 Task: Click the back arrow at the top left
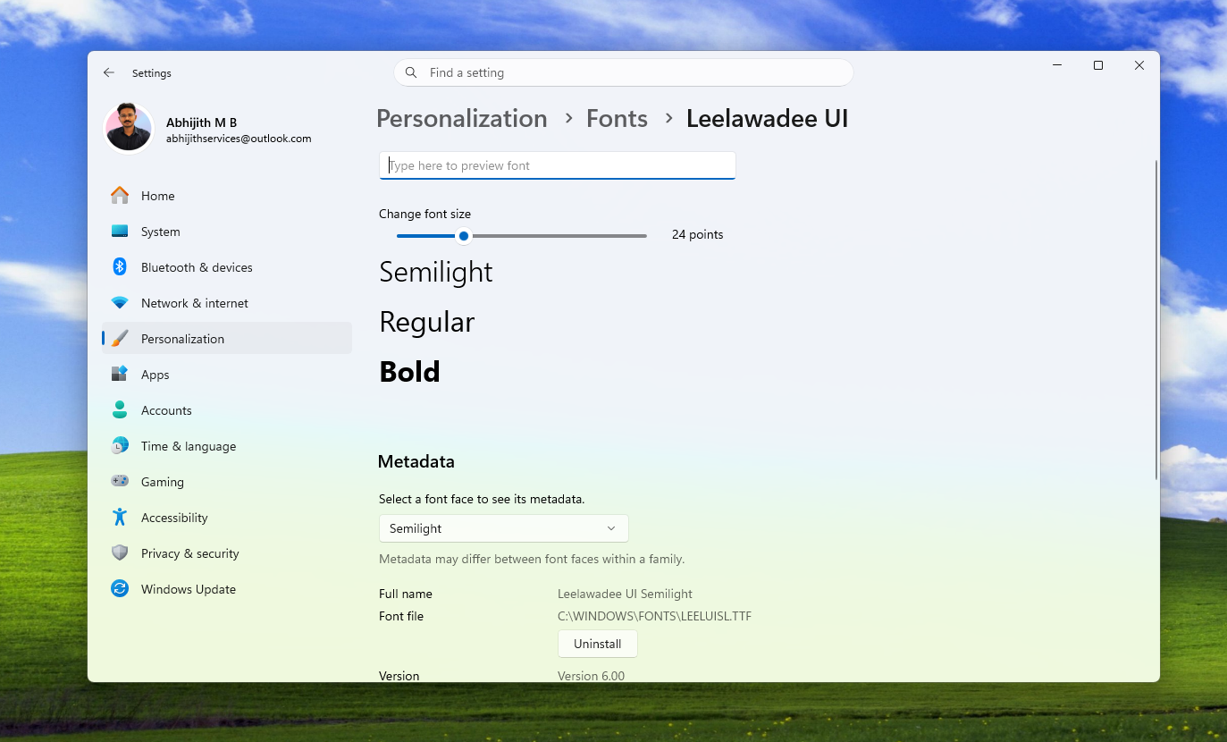pyautogui.click(x=108, y=72)
